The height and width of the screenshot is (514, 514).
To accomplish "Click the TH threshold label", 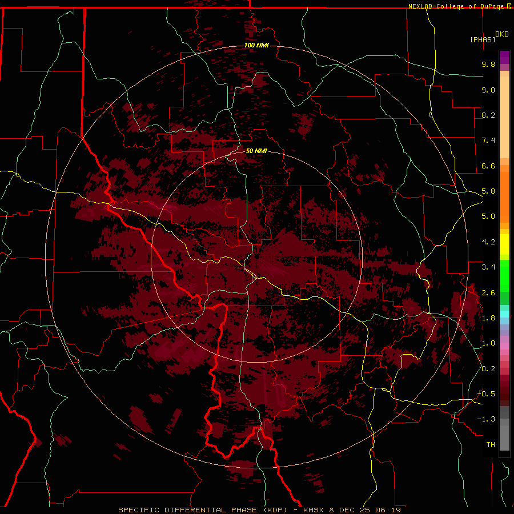I will point(491,445).
